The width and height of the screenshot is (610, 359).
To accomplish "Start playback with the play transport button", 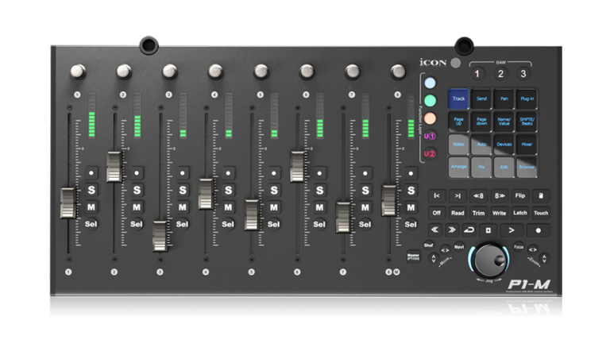I will tap(512, 230).
